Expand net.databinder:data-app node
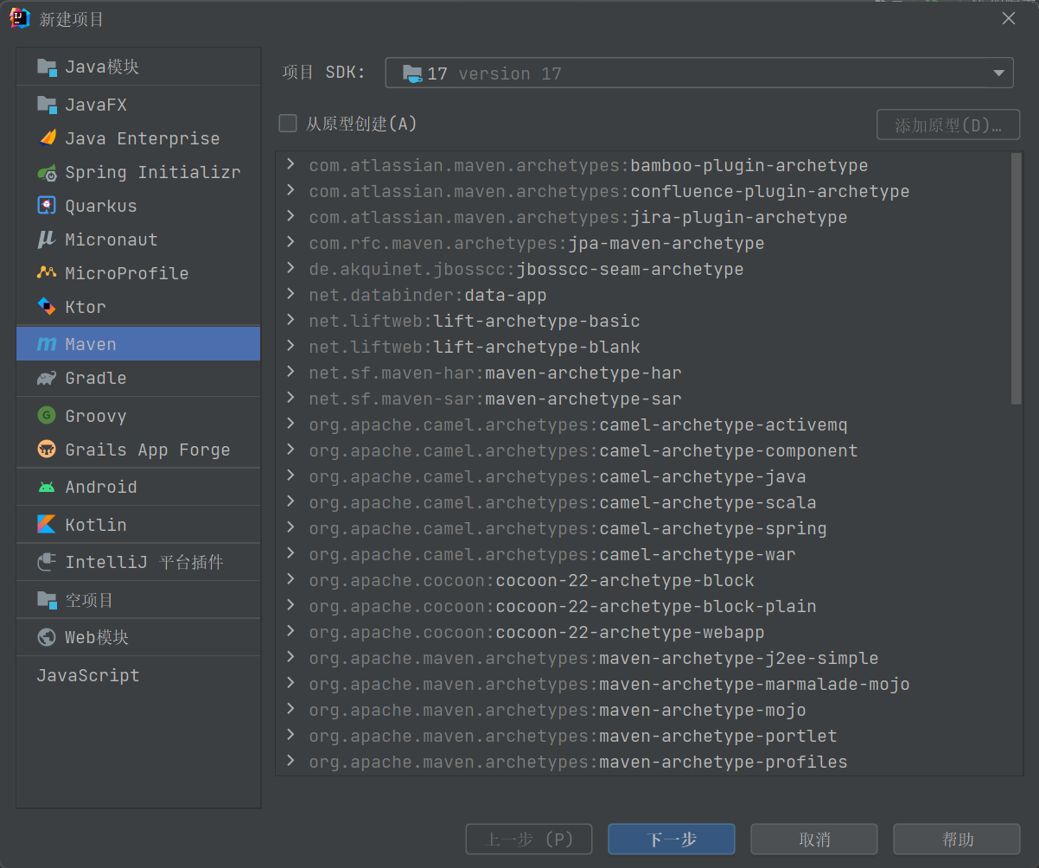 290,294
